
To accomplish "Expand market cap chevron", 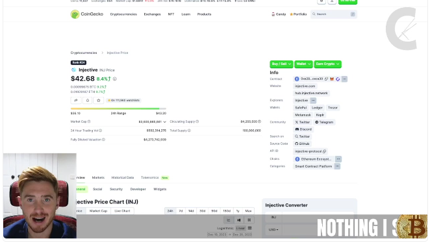I will pos(164,122).
